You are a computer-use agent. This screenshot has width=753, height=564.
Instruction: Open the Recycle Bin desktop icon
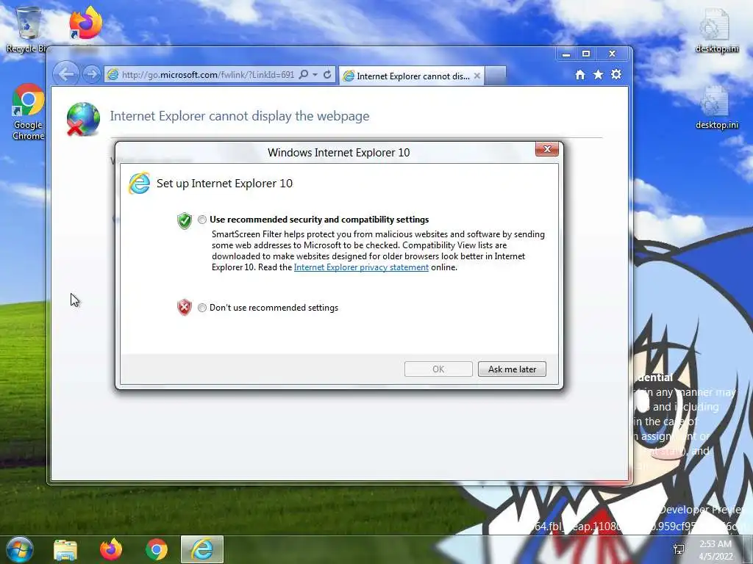coord(26,29)
